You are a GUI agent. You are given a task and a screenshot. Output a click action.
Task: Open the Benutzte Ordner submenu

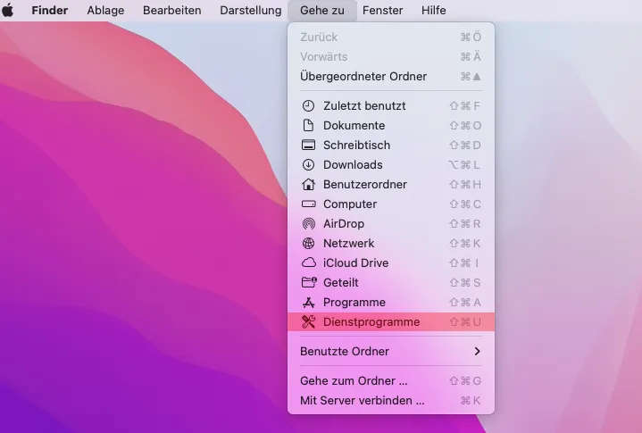[391, 351]
